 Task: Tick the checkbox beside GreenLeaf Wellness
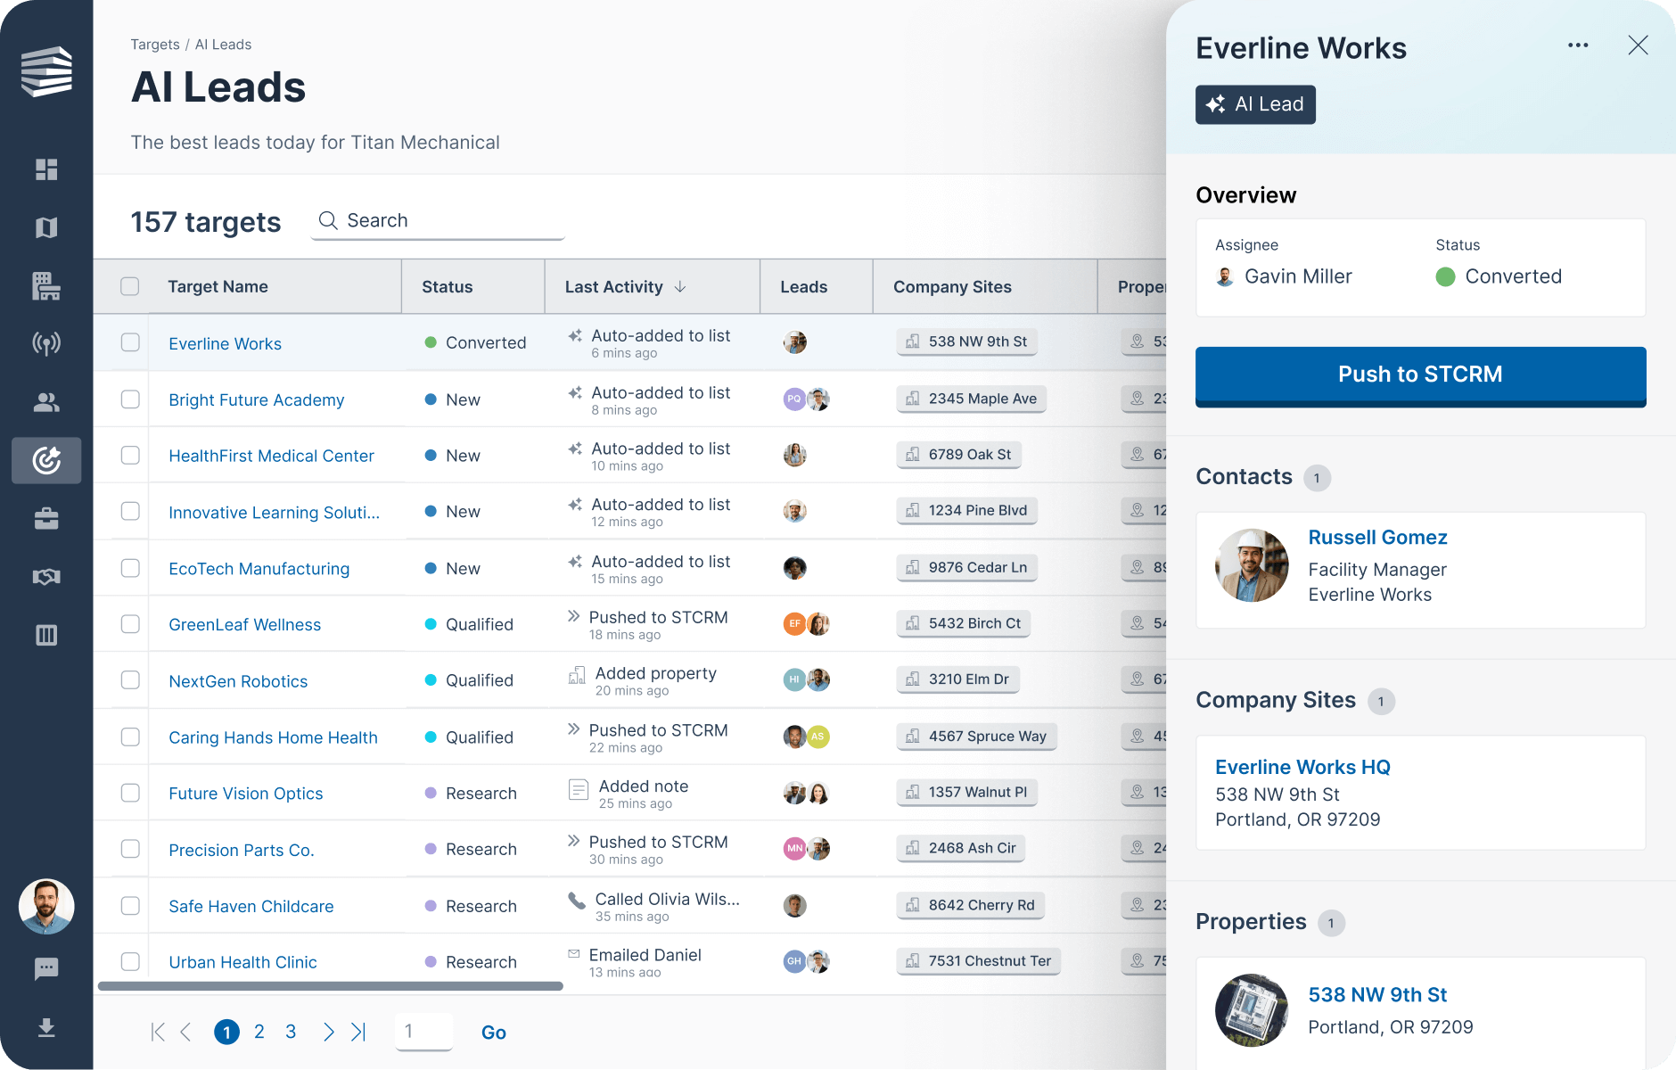click(130, 624)
